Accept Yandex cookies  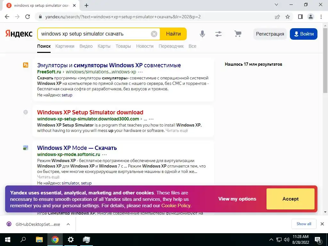point(290,199)
